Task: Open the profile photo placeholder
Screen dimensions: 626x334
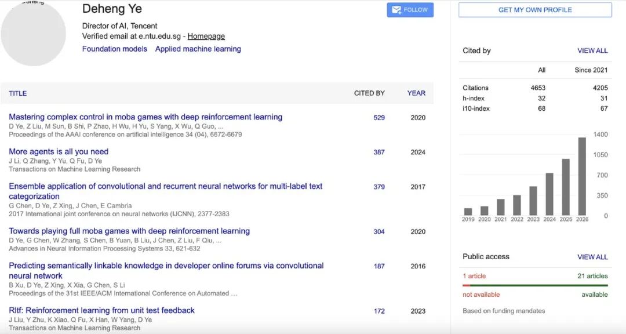Action: point(33,34)
